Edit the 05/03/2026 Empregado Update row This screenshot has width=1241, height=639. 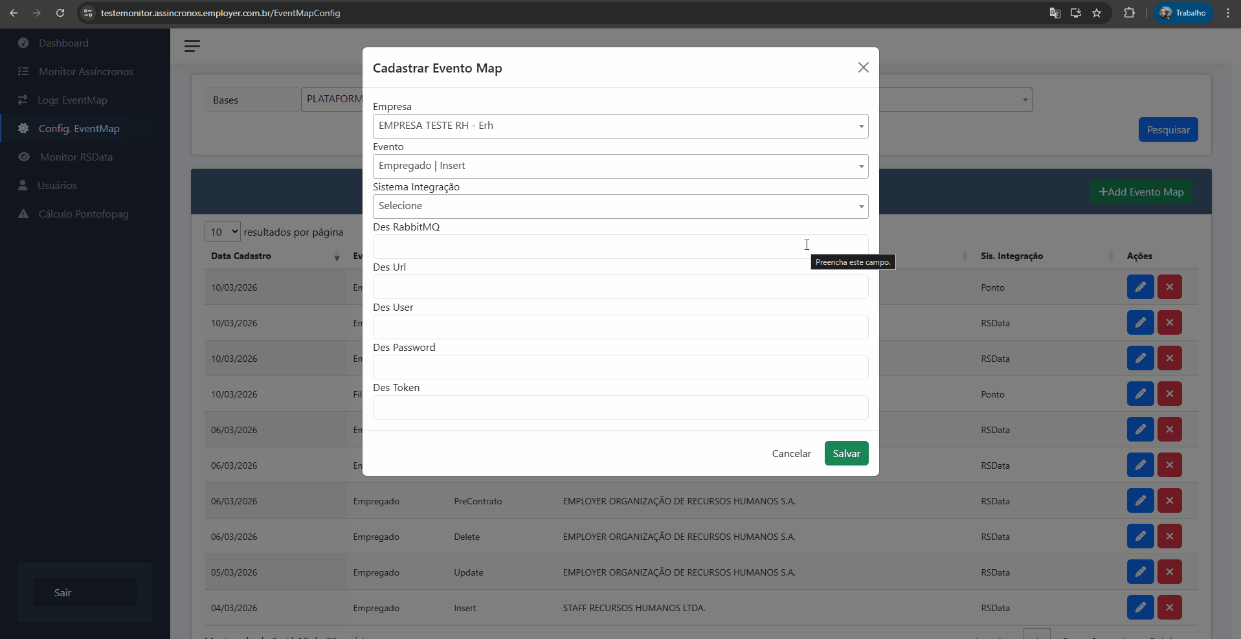point(1140,572)
